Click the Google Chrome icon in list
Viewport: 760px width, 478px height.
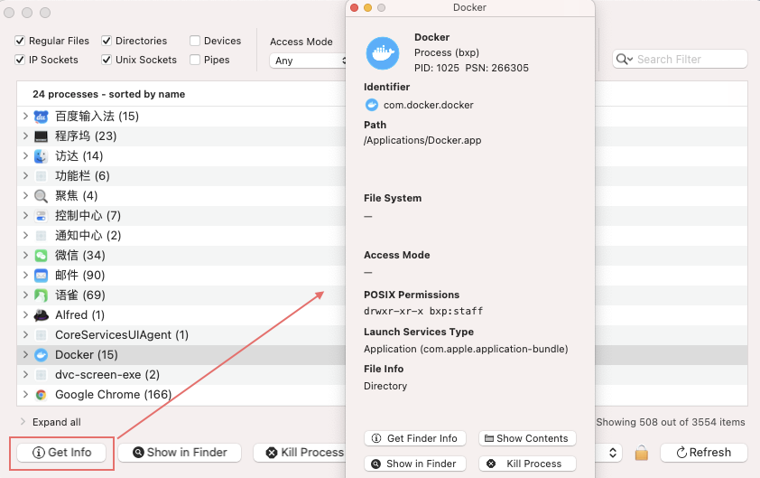[x=42, y=395]
